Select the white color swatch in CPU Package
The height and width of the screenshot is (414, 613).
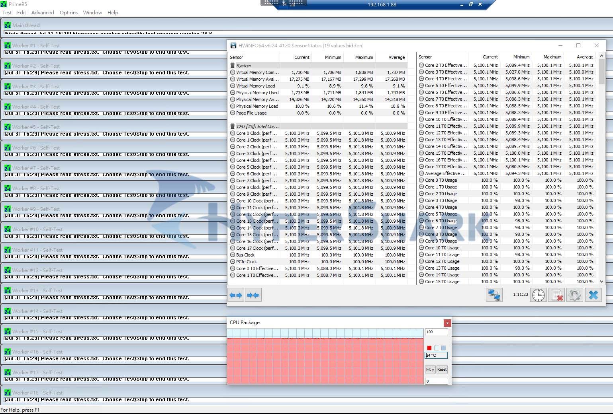pos(436,348)
